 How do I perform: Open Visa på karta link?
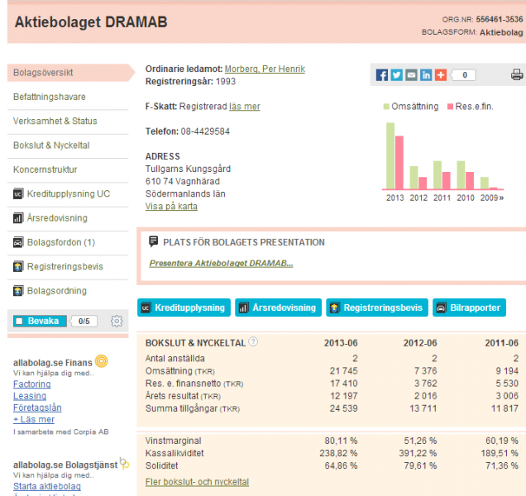171,206
